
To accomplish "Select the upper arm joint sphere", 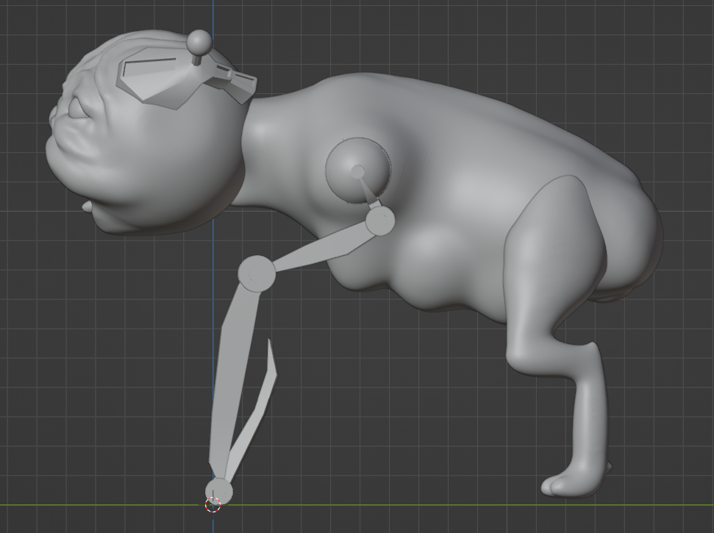I will (x=380, y=221).
